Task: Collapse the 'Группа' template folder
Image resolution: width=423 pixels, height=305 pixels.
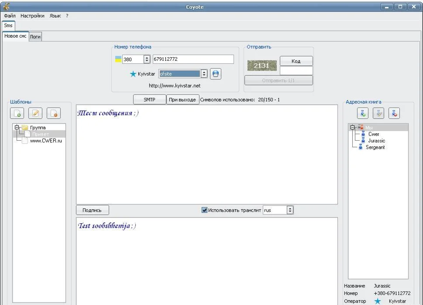Action: (17, 128)
